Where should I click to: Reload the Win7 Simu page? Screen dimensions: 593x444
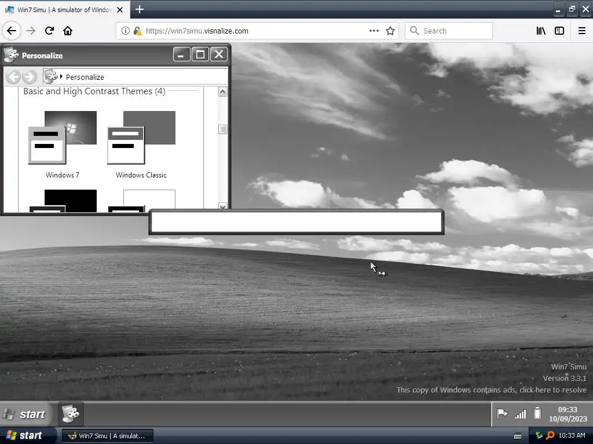(x=49, y=31)
